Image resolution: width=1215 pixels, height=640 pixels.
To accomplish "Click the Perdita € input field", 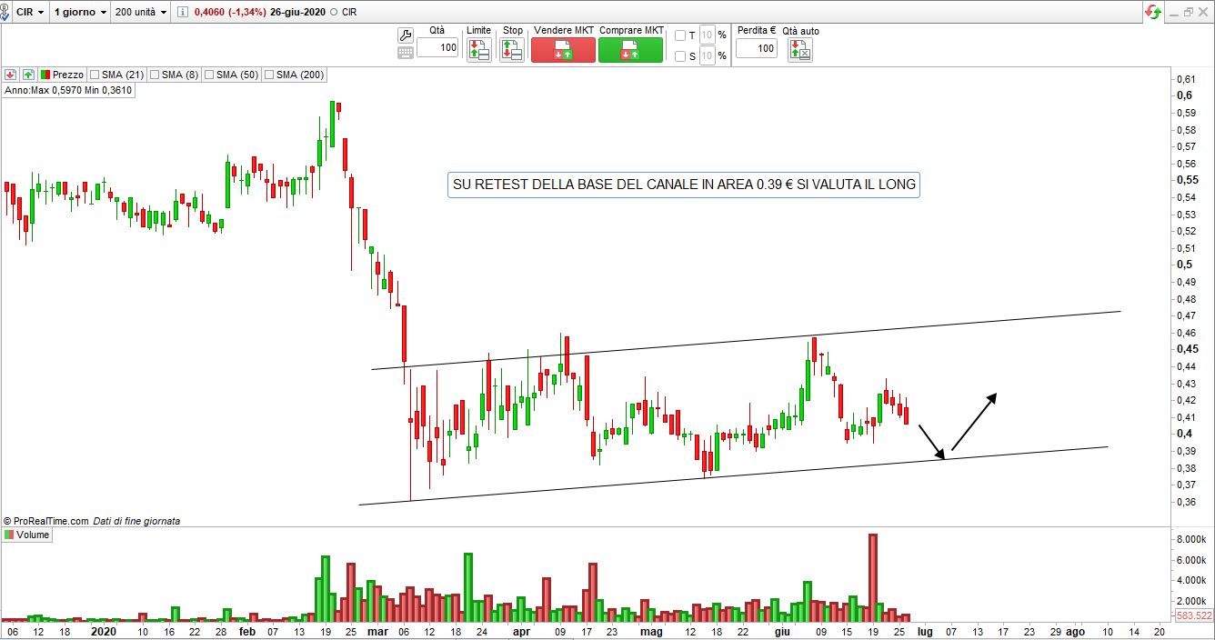I will (756, 48).
